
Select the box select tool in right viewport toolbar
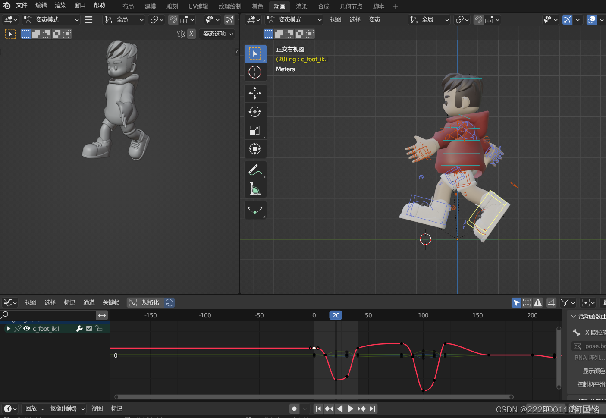[255, 53]
